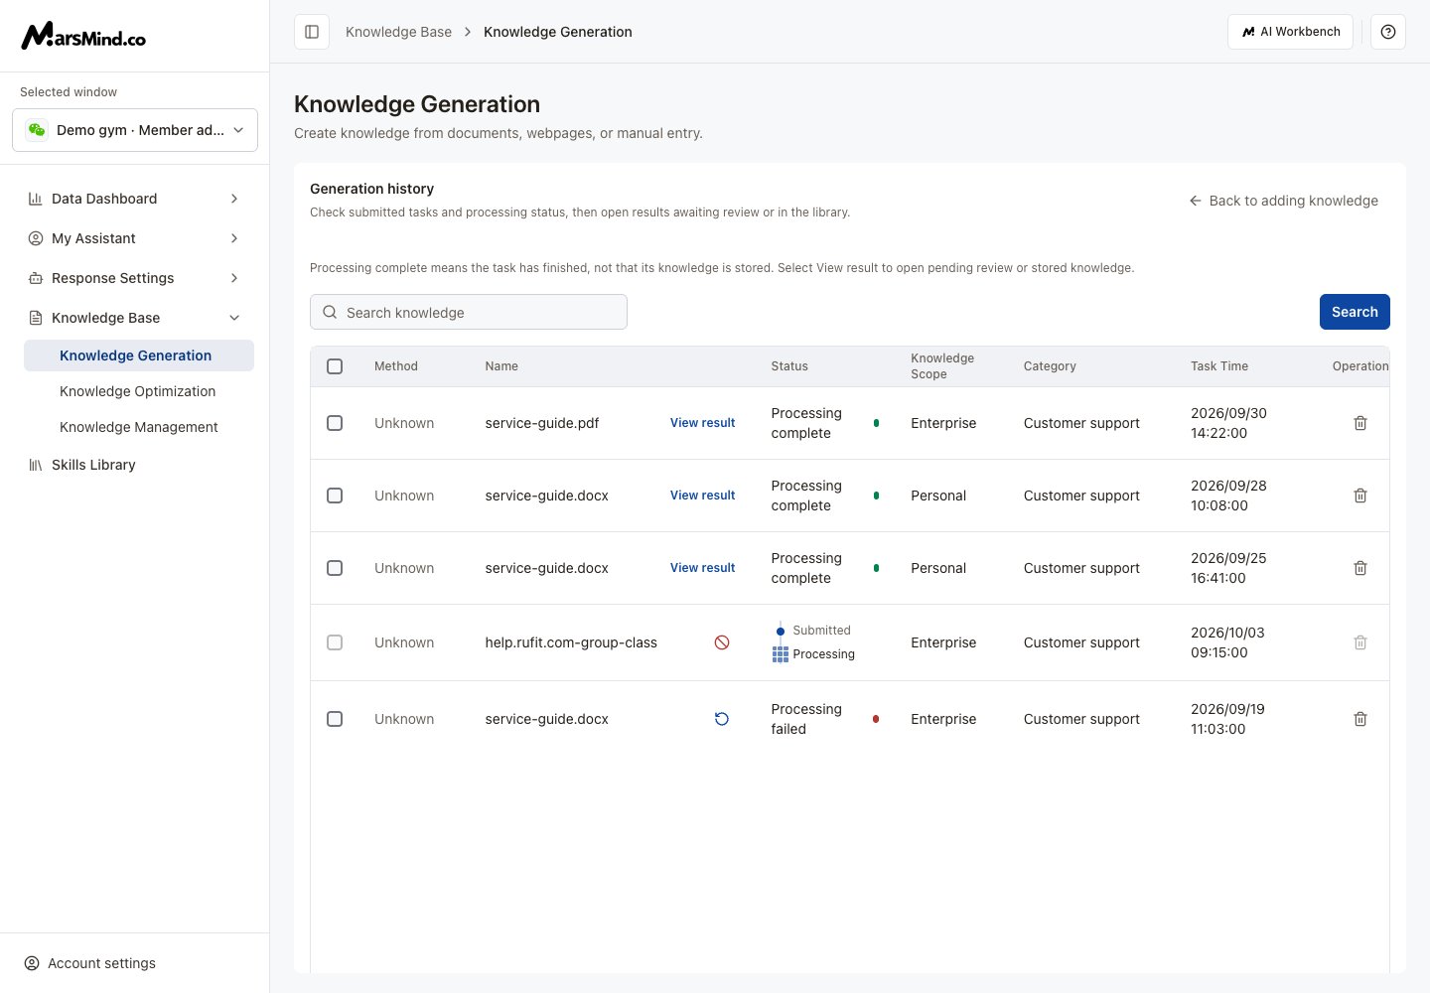Screen dimensions: 1430x993
Task: Delete the task dated 2026/09/25
Action: tap(1360, 568)
